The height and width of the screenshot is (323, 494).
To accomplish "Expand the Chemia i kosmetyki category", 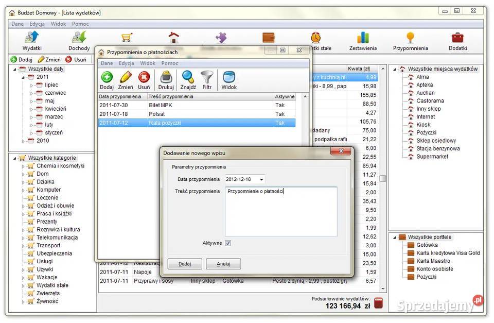I will click(23, 166).
